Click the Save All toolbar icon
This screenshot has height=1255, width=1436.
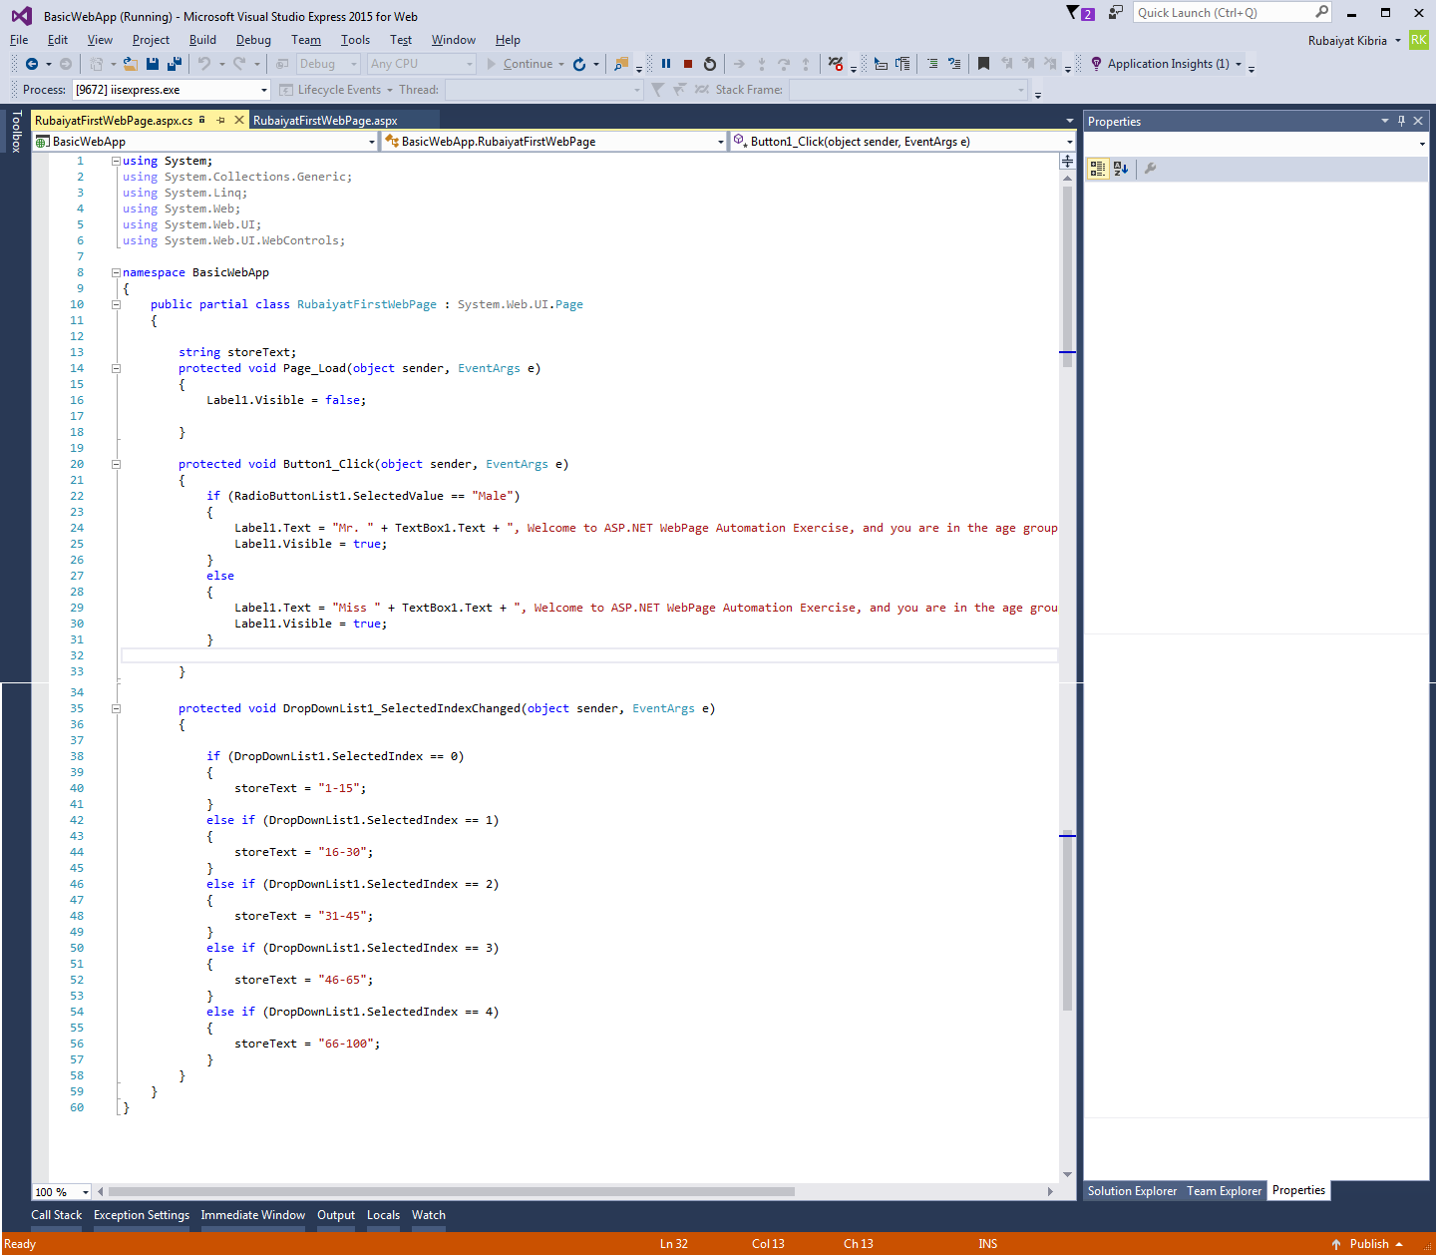(175, 64)
